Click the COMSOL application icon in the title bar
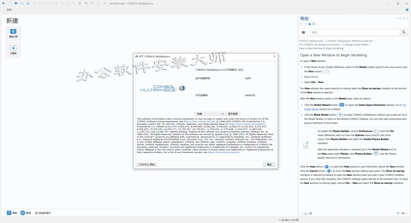Screen dimensions: 411x223 3,3
